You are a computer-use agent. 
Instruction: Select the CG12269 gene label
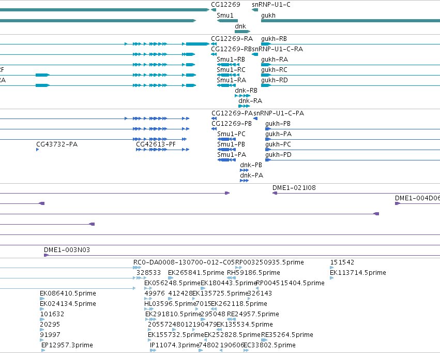point(225,5)
